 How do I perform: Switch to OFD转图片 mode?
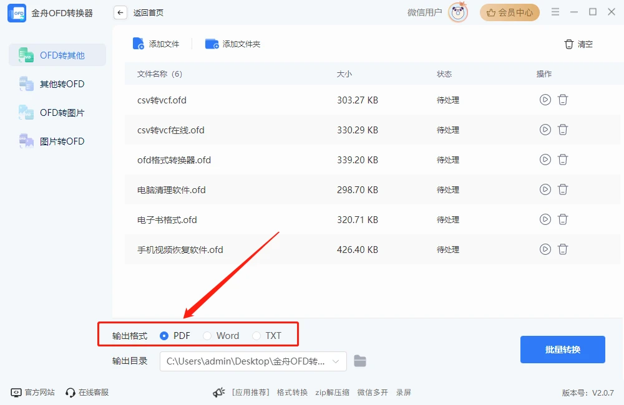(x=57, y=113)
